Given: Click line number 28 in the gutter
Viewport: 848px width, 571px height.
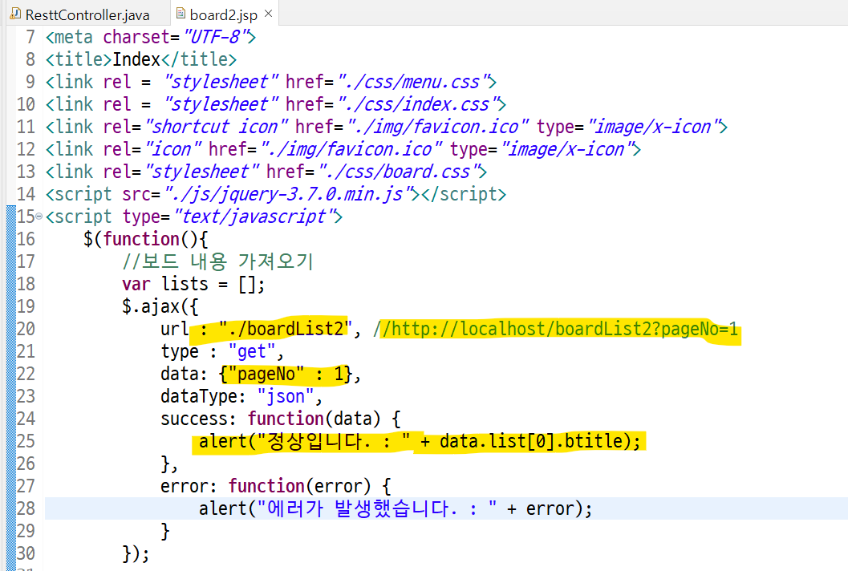Looking at the screenshot, I should [26, 508].
